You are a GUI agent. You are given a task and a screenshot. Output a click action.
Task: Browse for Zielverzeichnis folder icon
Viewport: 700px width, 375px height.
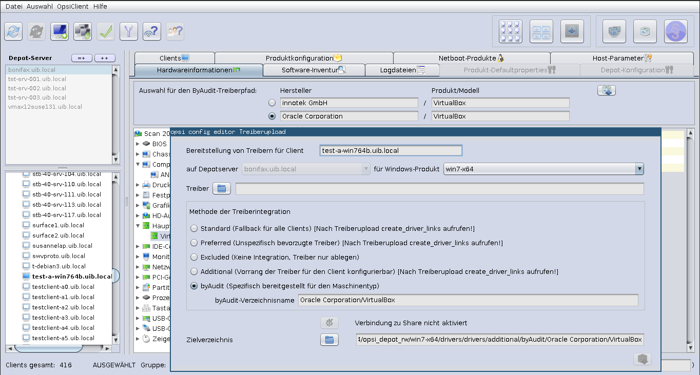click(329, 340)
